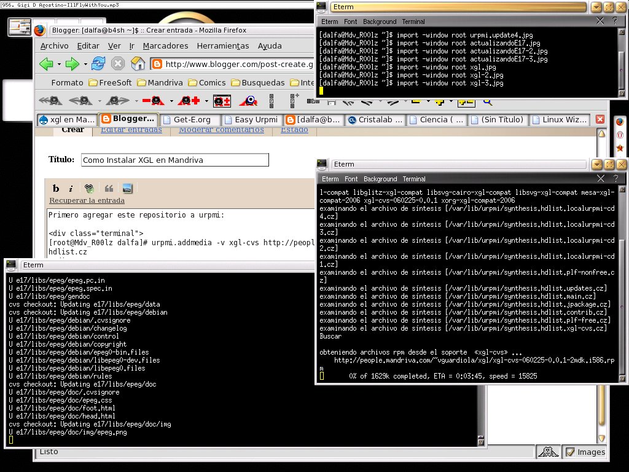Open the Herramientas menu in Firefox
The image size is (629, 472).
222,45
